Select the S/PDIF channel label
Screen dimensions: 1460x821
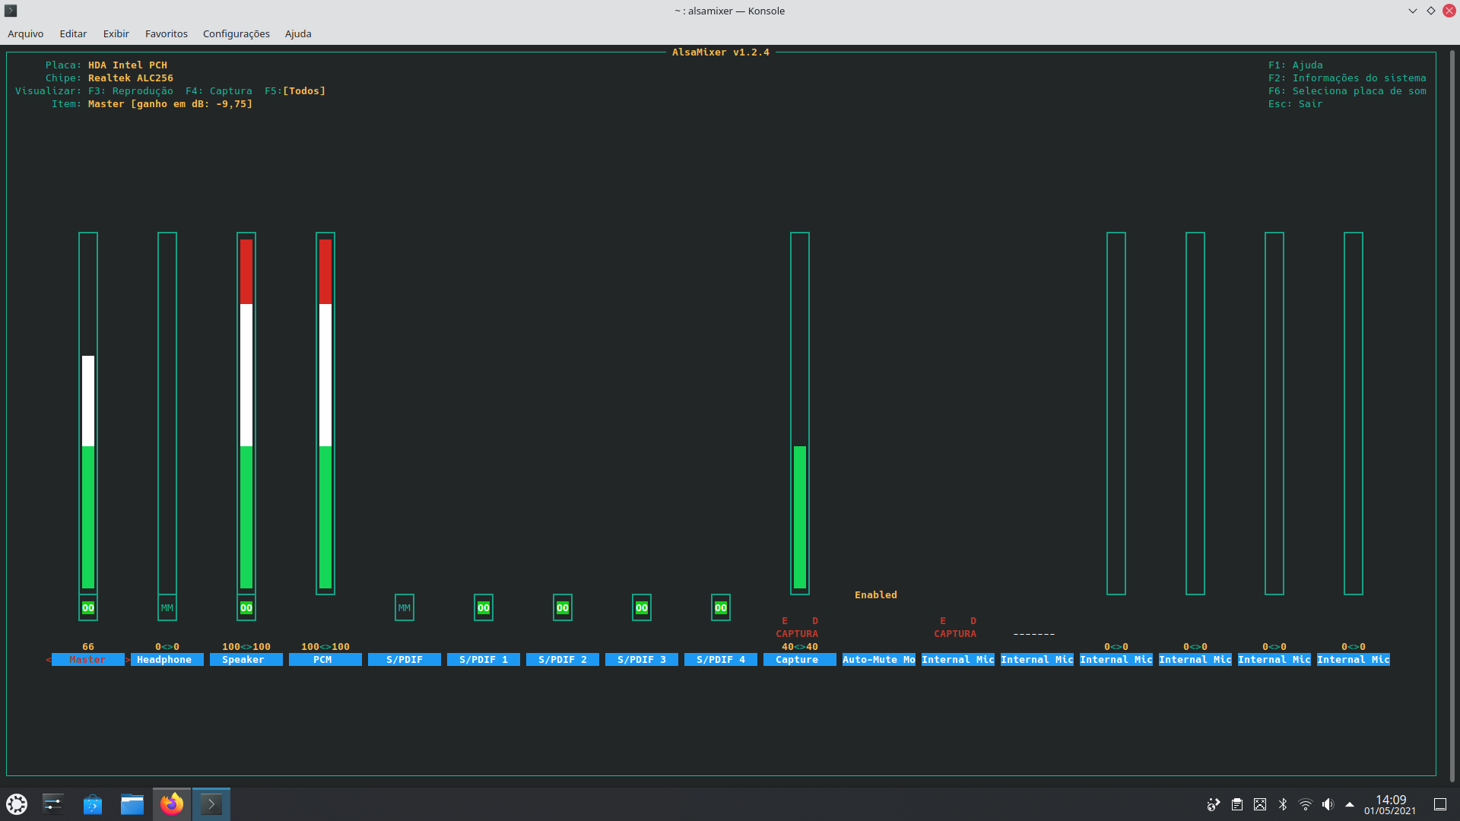click(x=405, y=659)
